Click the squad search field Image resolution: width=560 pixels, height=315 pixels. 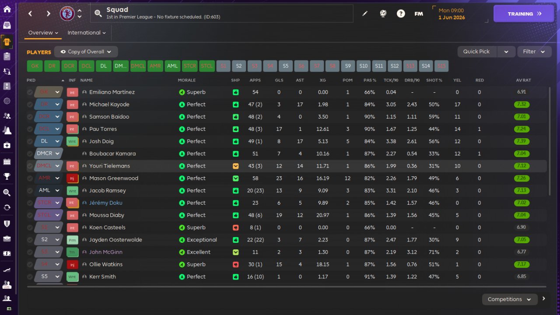pyautogui.click(x=222, y=14)
